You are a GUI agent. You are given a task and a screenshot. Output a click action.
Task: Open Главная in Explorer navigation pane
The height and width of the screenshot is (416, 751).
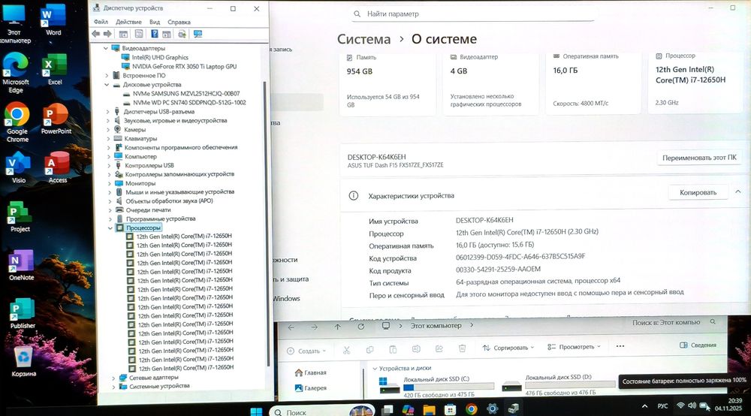tap(310, 372)
